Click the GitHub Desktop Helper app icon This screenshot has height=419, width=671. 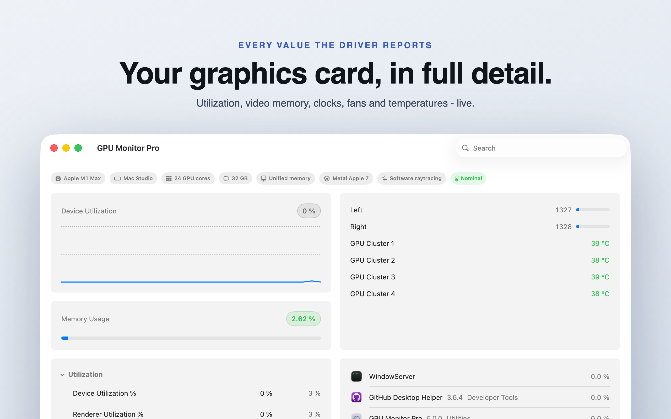tap(356, 397)
